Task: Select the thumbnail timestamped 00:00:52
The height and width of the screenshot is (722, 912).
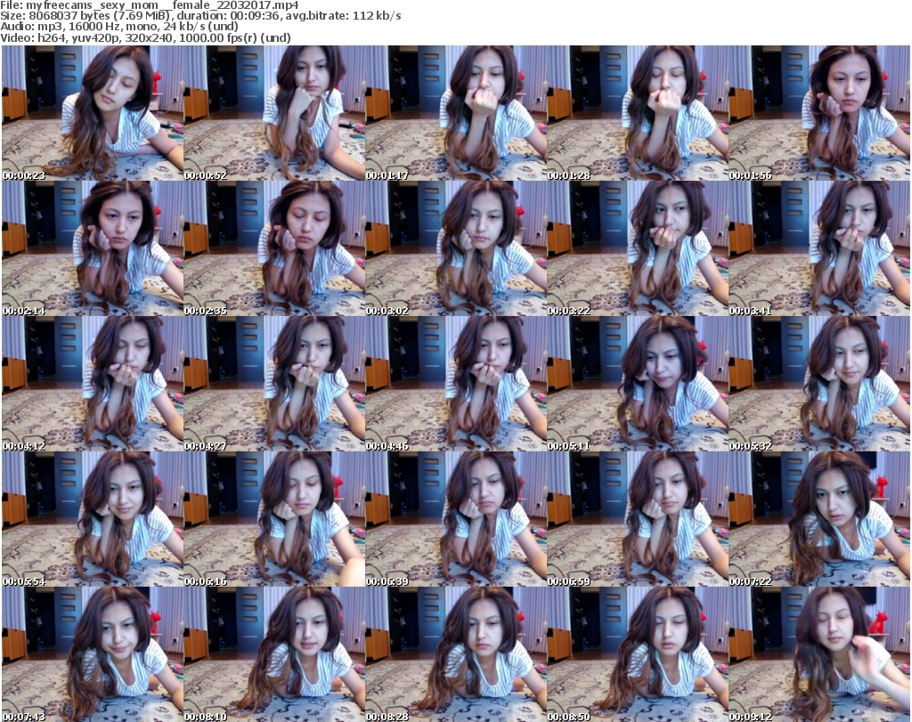Action: point(274,113)
